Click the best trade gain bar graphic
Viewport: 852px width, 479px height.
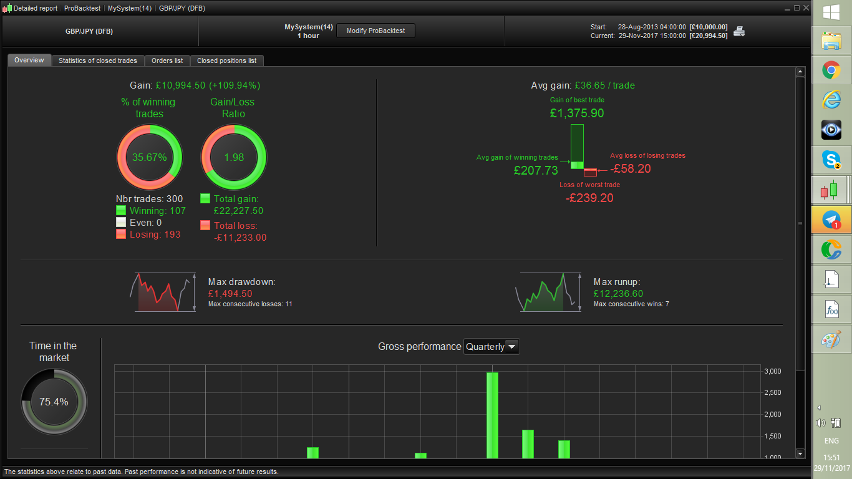pyautogui.click(x=578, y=147)
